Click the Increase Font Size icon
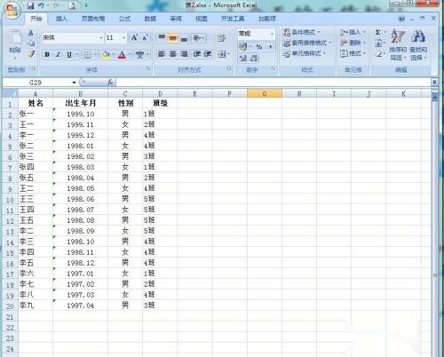The image size is (444, 357). point(134,38)
